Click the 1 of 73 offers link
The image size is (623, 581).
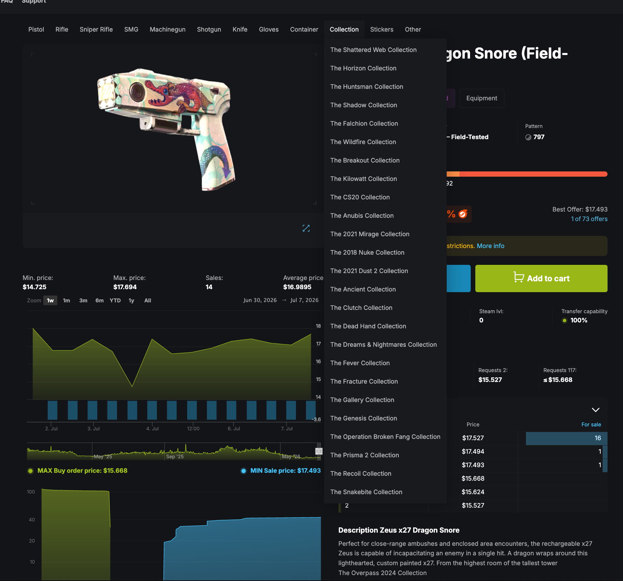pyautogui.click(x=589, y=219)
